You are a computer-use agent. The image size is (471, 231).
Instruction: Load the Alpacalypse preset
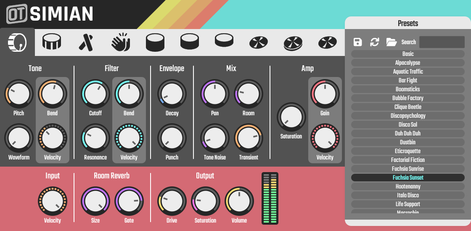tap(408, 63)
